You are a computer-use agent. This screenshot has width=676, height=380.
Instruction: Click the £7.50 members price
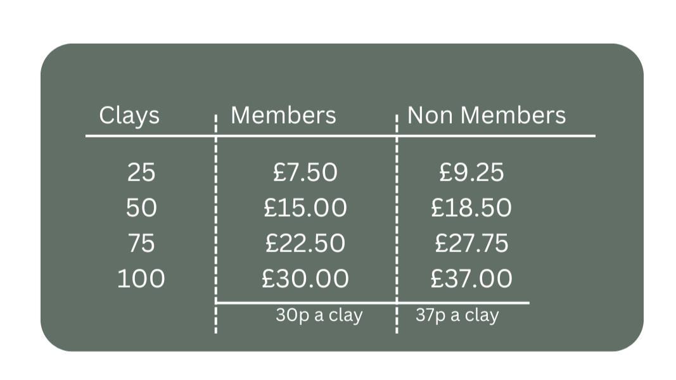click(x=305, y=172)
